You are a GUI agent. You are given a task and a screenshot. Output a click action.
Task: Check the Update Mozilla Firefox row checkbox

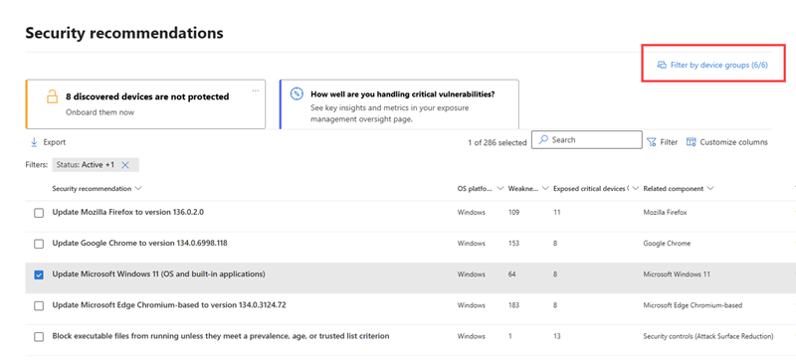coord(39,213)
